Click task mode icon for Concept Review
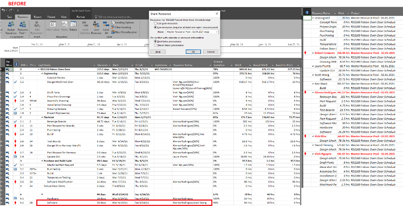Image resolution: width=403 pixels, height=206 pixels. click(8, 77)
